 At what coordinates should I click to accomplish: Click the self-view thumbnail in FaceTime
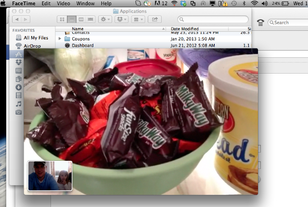pos(50,176)
